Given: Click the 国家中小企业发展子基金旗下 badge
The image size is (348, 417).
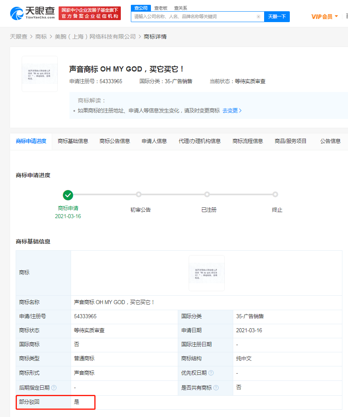Looking at the screenshot, I should [x=89, y=13].
